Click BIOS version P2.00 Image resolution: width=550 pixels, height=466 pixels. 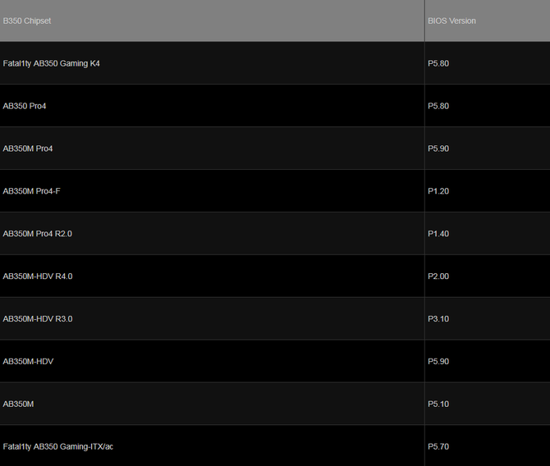click(x=438, y=276)
